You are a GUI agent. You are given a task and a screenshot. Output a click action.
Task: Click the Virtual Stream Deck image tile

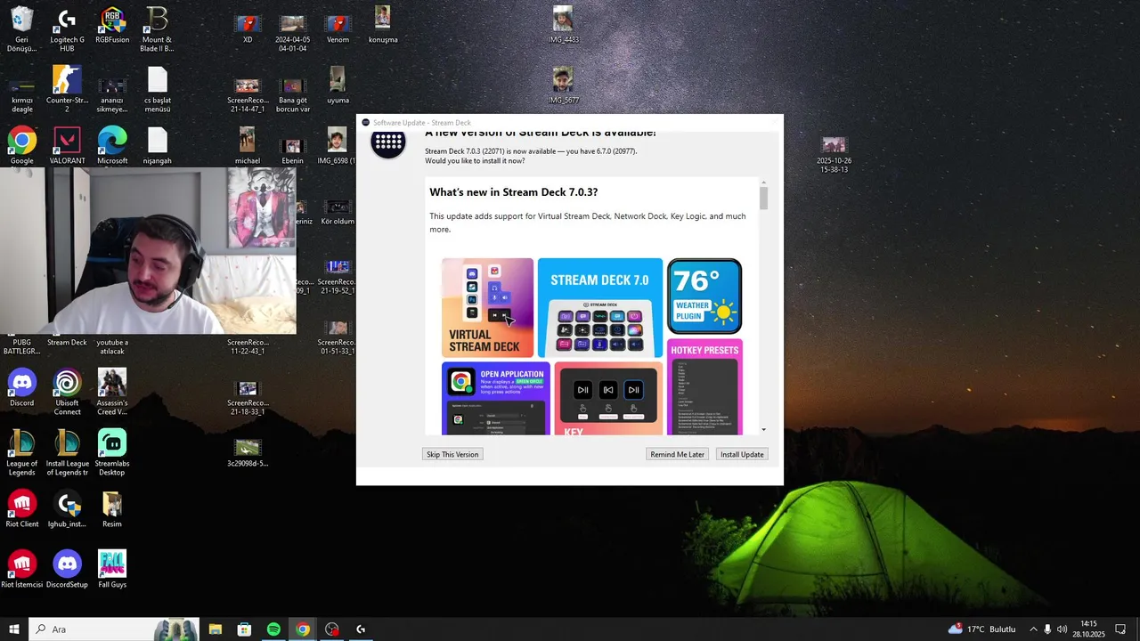coord(487,308)
